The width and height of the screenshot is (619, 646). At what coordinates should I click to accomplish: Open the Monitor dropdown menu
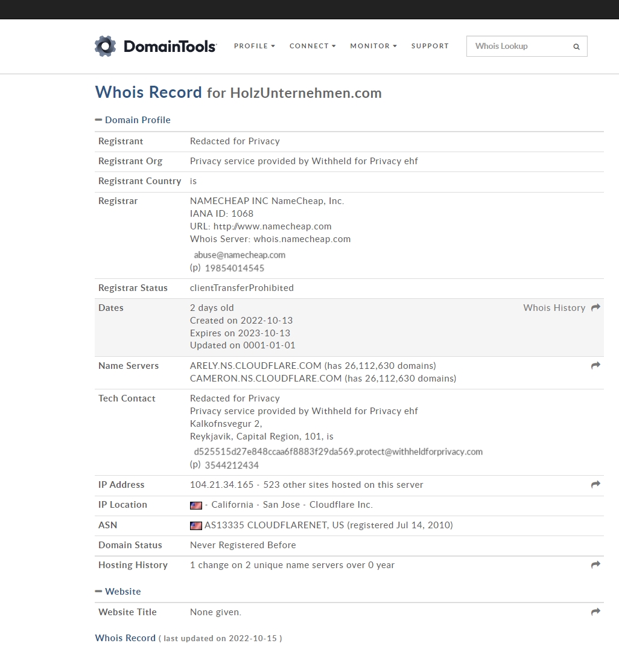[x=373, y=46]
